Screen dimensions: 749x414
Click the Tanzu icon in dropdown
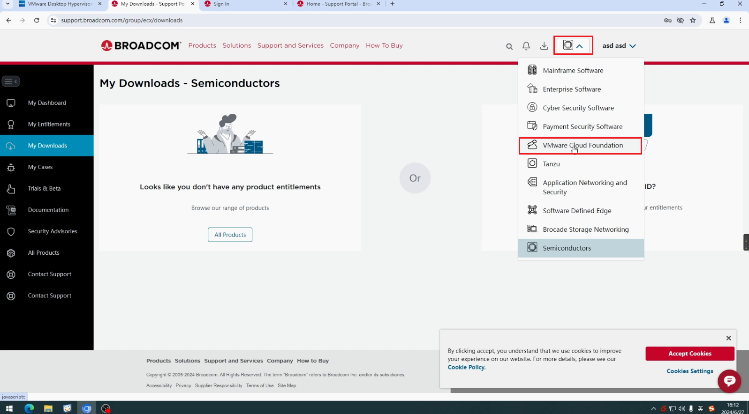pos(532,163)
